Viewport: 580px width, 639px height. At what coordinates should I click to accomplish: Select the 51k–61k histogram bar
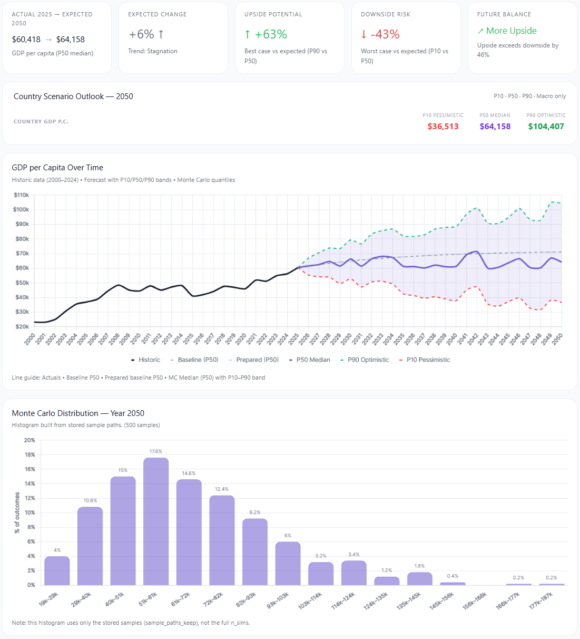(x=156, y=521)
